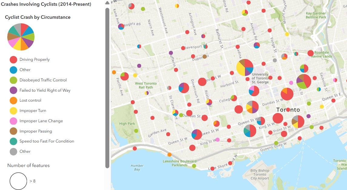
Task: Click the Billy Bishop Toronto City Airport label
Action: (260, 175)
